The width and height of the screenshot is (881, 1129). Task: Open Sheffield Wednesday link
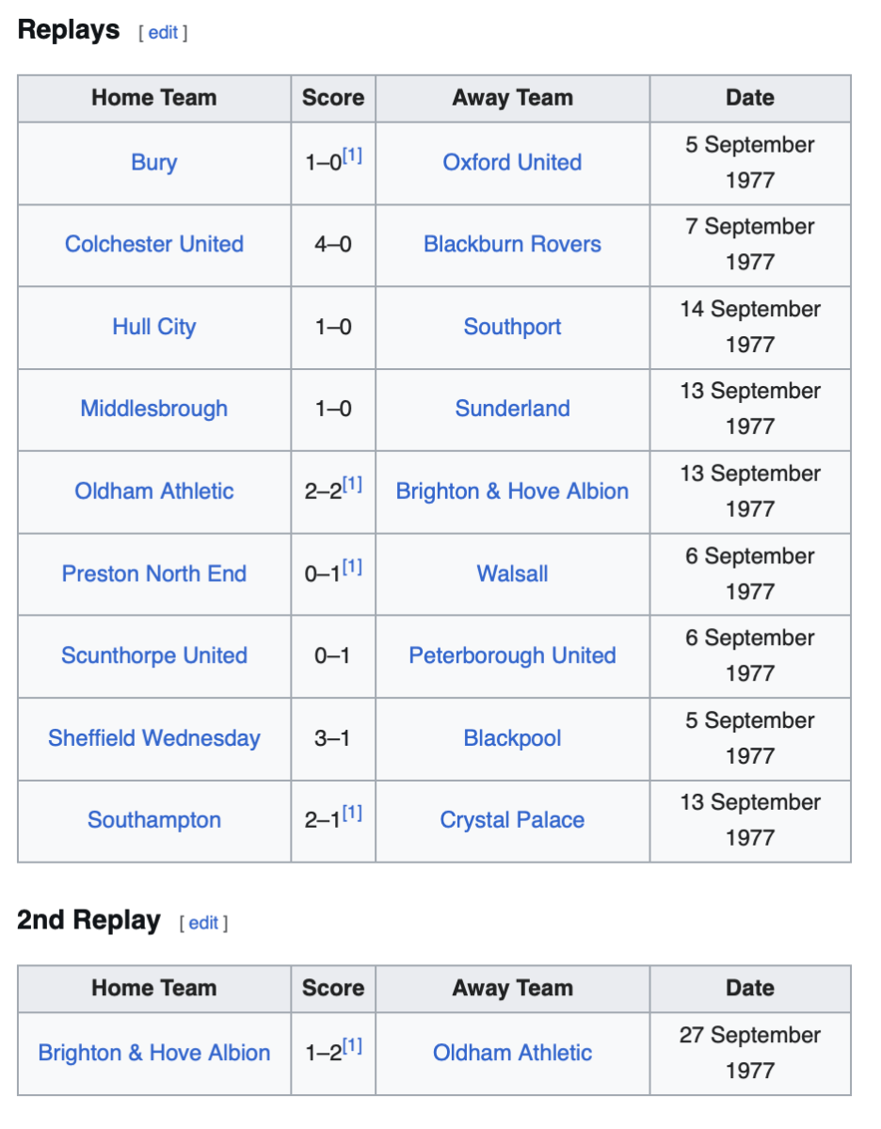point(153,739)
